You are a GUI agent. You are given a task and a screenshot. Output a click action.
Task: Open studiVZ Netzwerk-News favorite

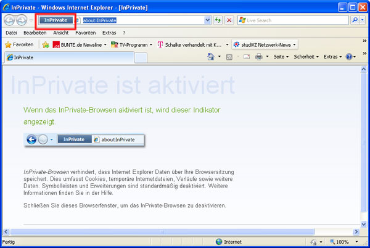[x=263, y=44]
